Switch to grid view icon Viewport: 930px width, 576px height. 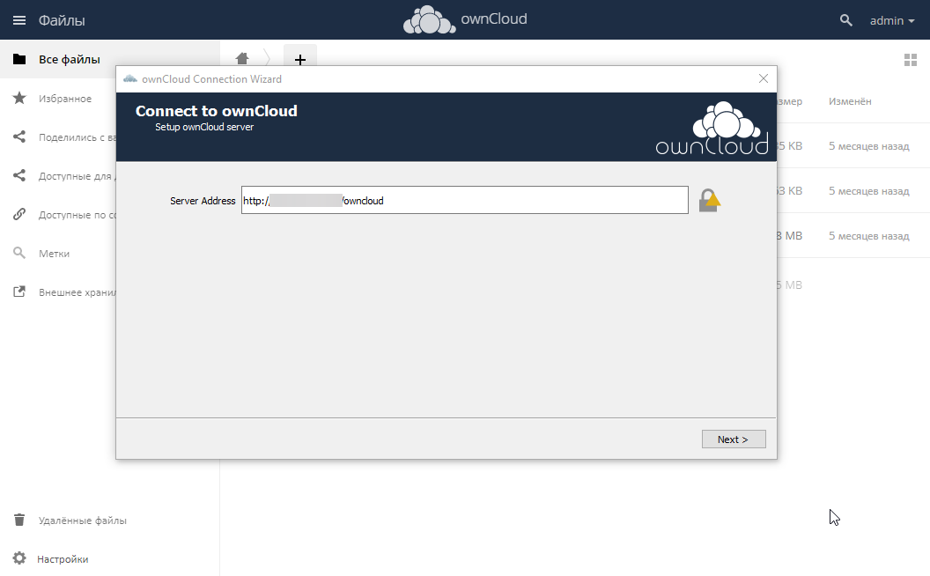tap(911, 60)
